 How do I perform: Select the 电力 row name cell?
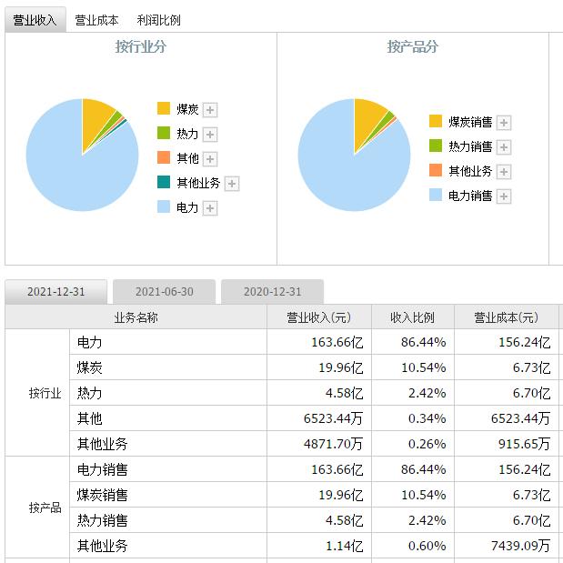pos(168,342)
